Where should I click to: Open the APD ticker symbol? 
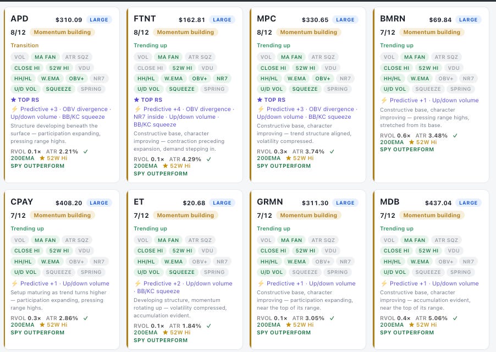[x=20, y=19]
